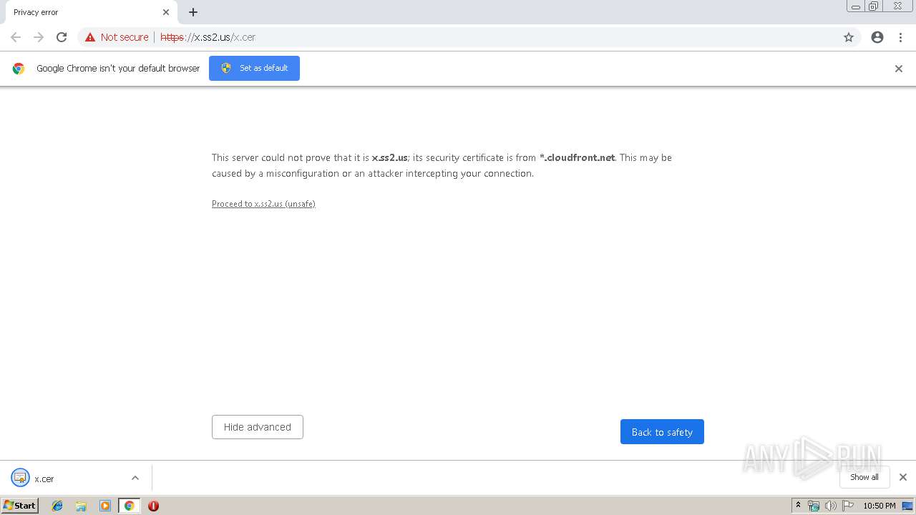Reload the page with refresh icon
This screenshot has height=515, width=916.
click(x=62, y=37)
